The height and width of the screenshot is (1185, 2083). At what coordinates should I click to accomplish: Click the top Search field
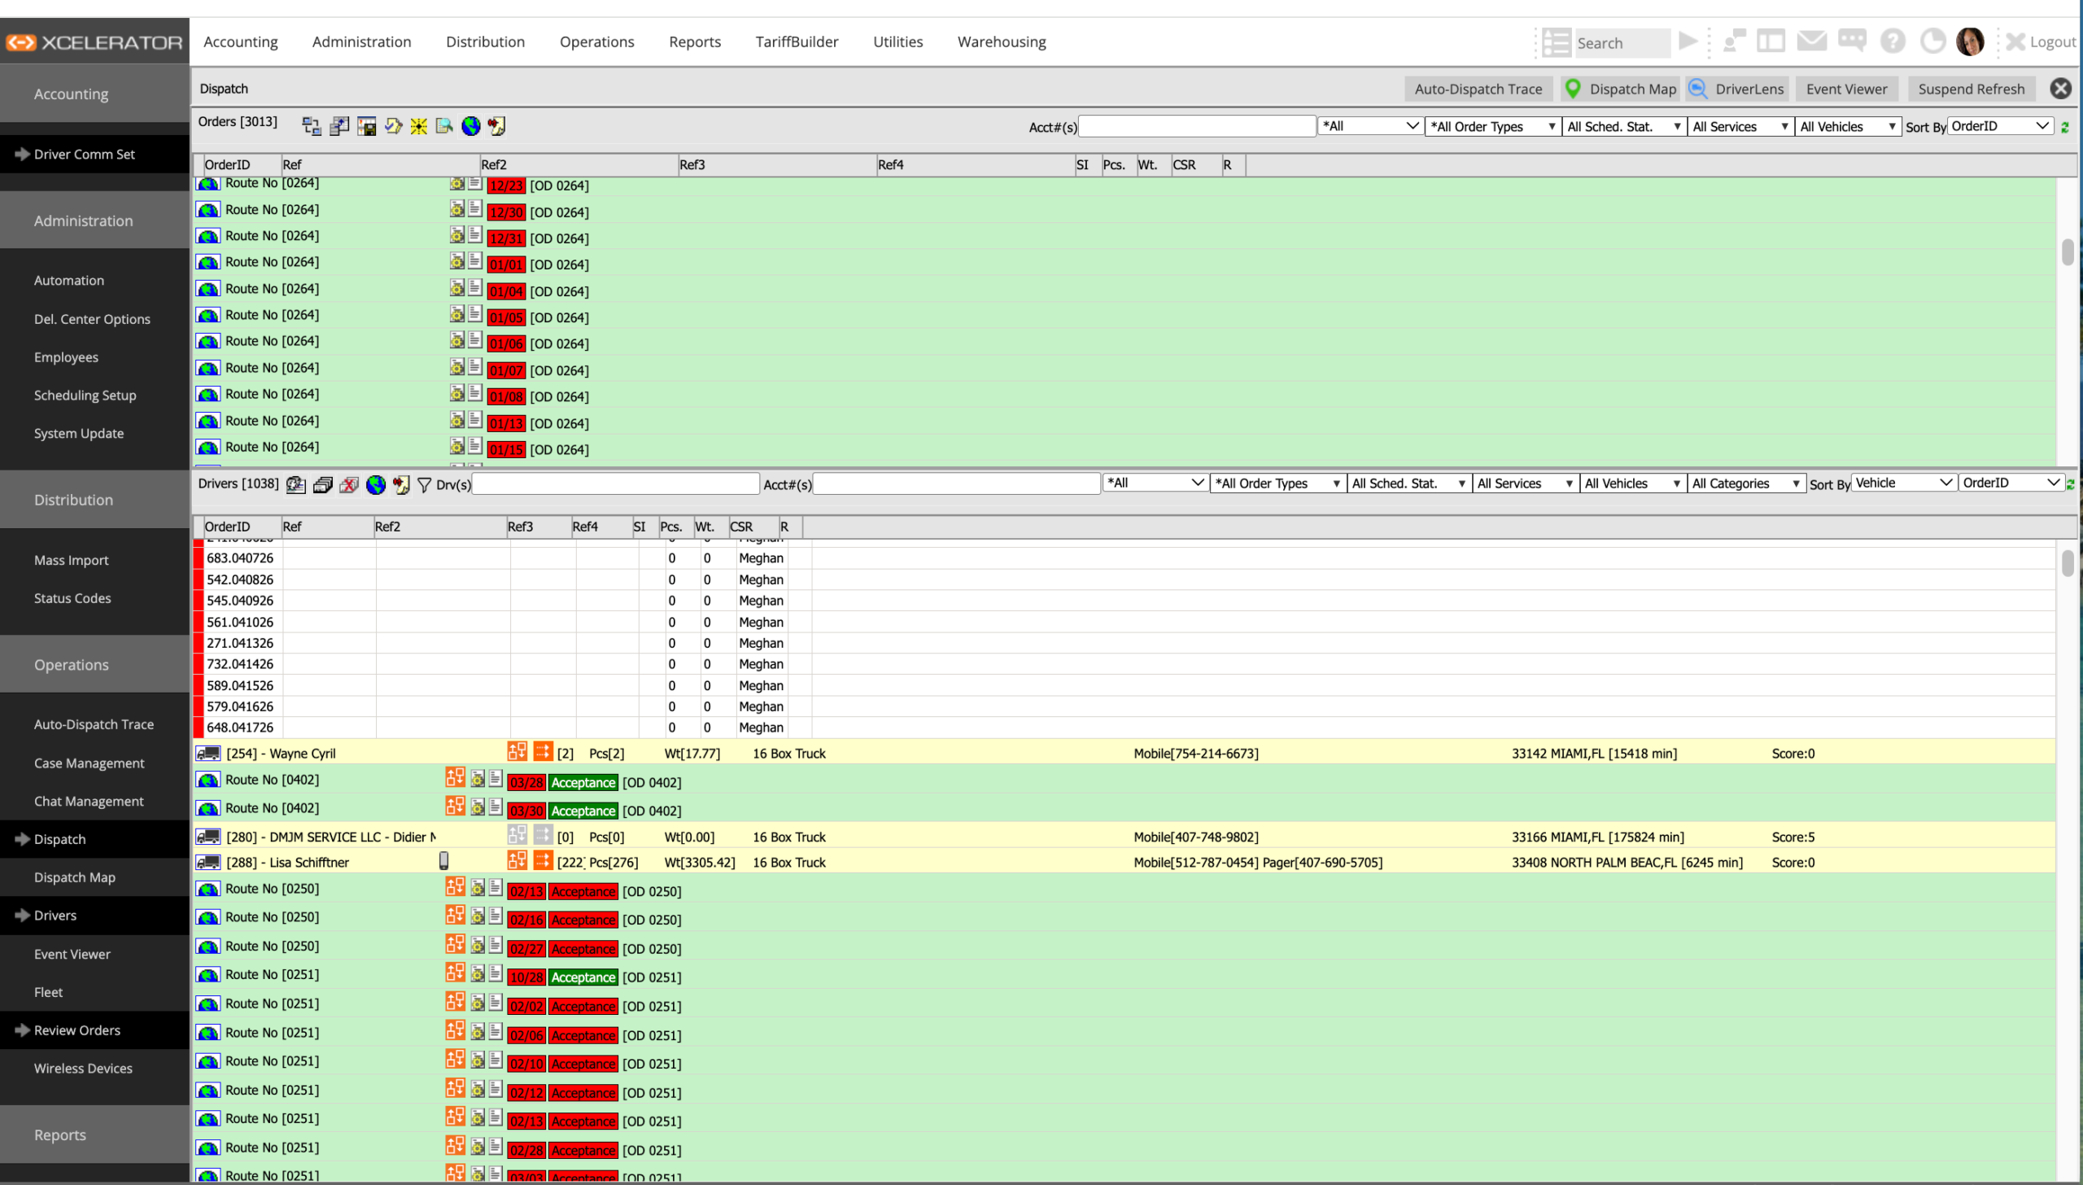point(1622,43)
